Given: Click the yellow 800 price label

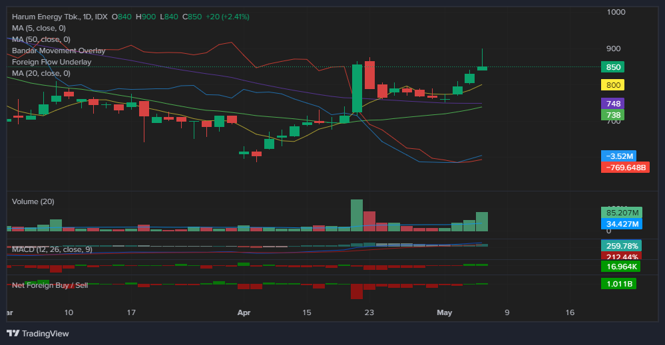Looking at the screenshot, I should point(614,85).
